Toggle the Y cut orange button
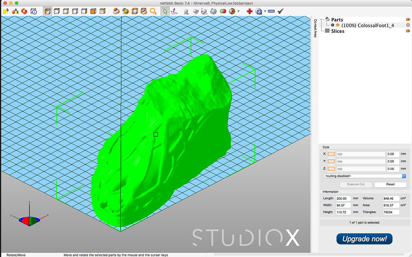The image size is (412, 257). click(x=331, y=161)
